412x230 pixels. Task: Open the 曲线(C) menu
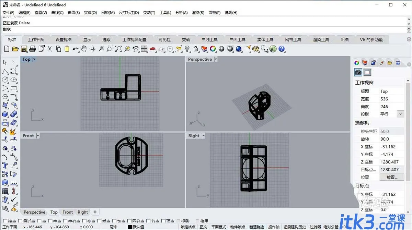coord(57,12)
